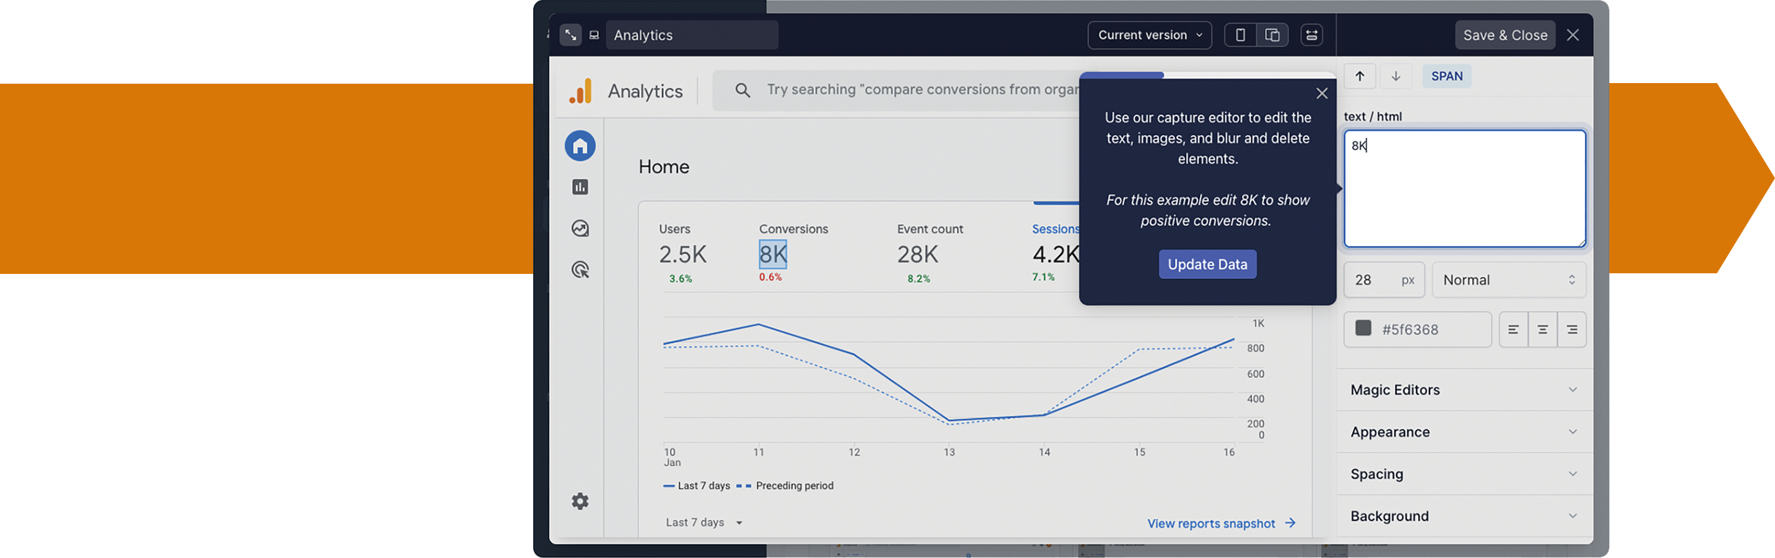Select right text alignment
The height and width of the screenshot is (558, 1775).
tap(1571, 330)
